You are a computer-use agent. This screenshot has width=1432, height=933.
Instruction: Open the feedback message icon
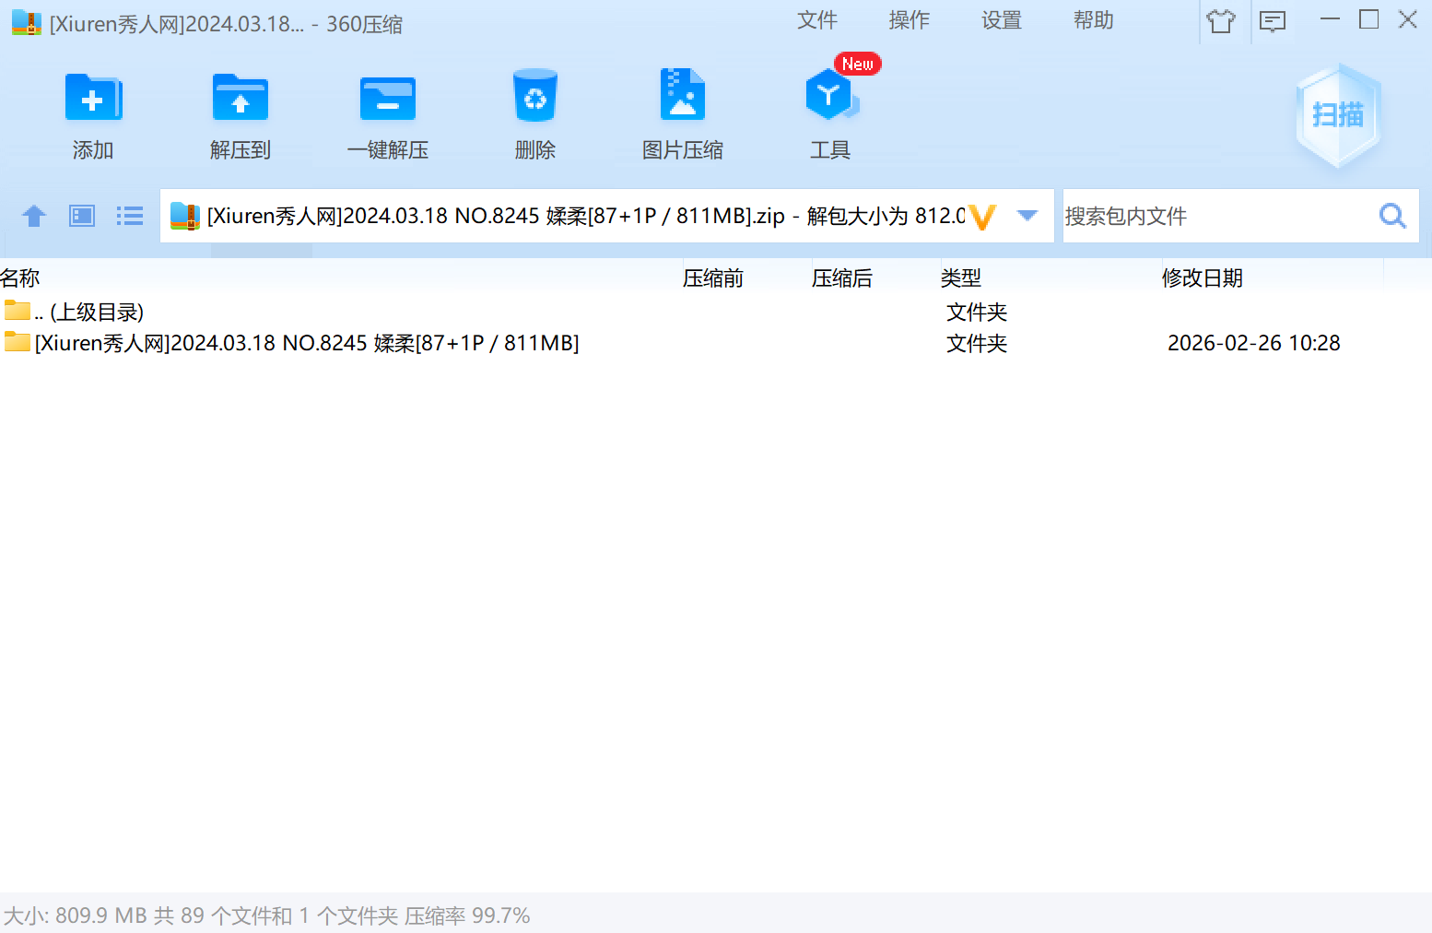pos(1273,20)
